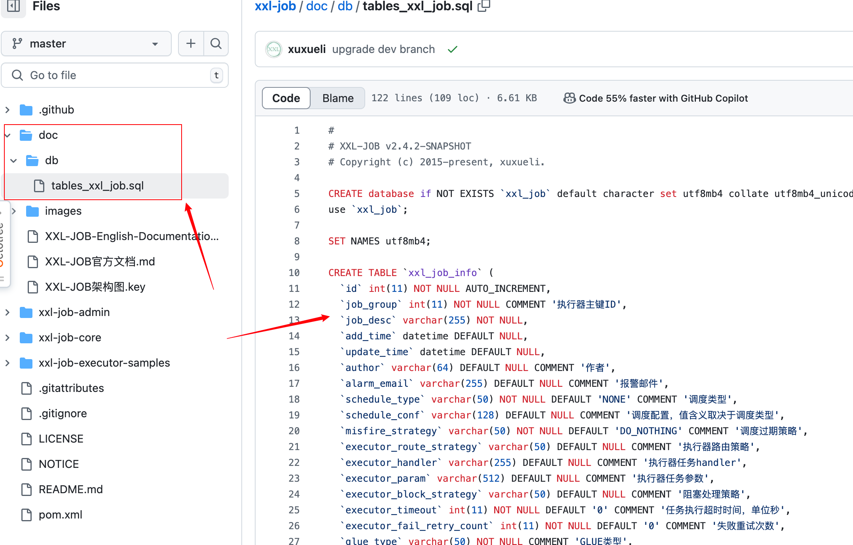Expand the xxl-job-admin folder chevron
The height and width of the screenshot is (545, 853).
point(7,312)
